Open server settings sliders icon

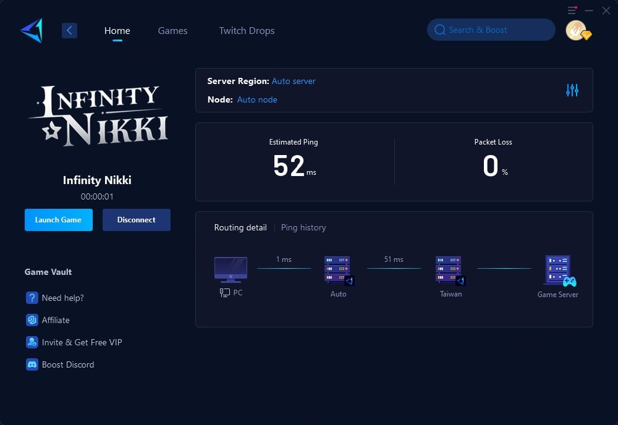(572, 90)
